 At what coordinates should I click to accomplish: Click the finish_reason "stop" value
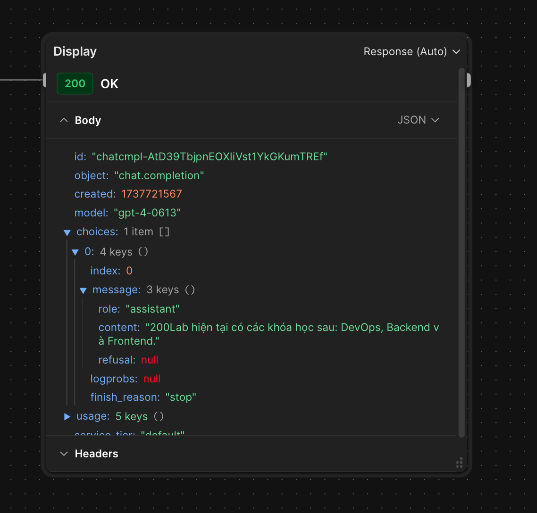point(181,397)
